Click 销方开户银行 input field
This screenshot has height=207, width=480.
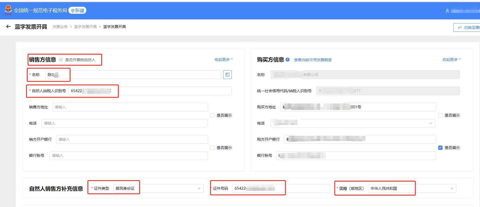[x=132, y=139]
